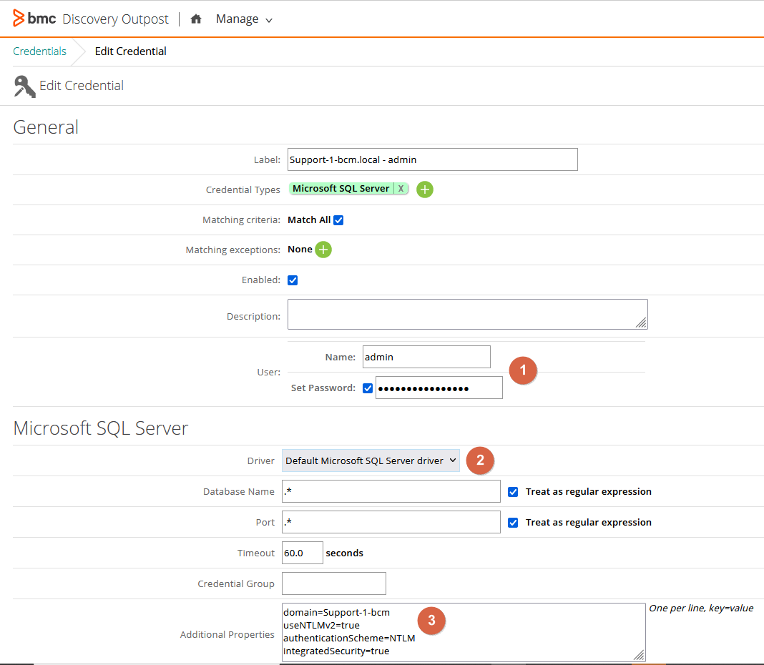
Task: Click into the Description text area
Action: [468, 314]
